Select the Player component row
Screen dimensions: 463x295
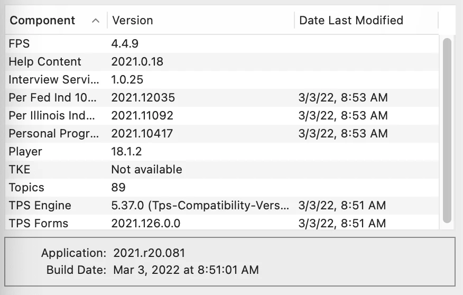point(222,152)
